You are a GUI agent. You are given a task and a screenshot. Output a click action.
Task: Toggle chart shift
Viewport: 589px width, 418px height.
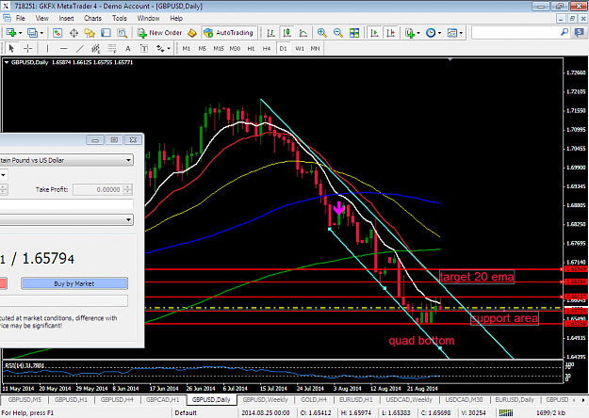tap(391, 33)
